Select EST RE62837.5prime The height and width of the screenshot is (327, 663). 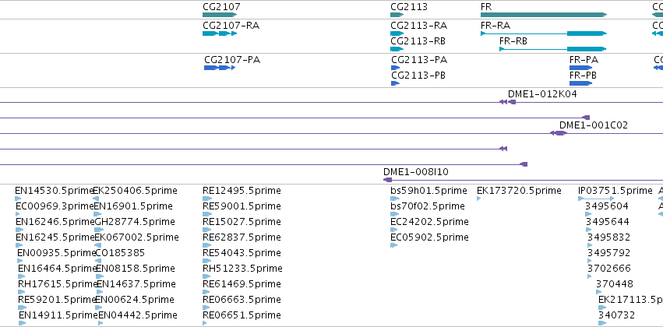pos(242,238)
